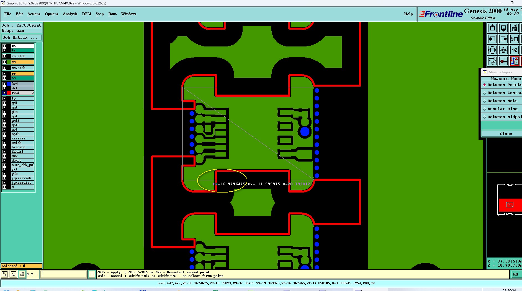Click the 1:2 zoom scale icon

coord(515,50)
